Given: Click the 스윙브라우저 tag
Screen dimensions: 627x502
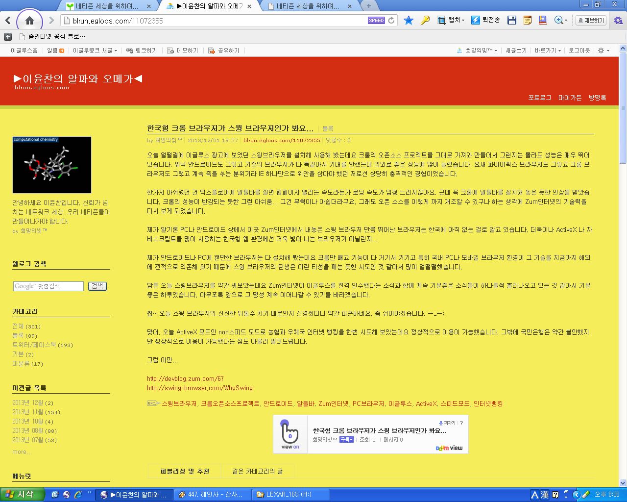Looking at the screenshot, I should [179, 403].
